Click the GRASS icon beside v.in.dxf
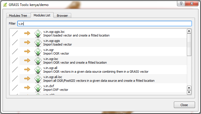This screenshot has height=114, width=201. click(38, 88)
